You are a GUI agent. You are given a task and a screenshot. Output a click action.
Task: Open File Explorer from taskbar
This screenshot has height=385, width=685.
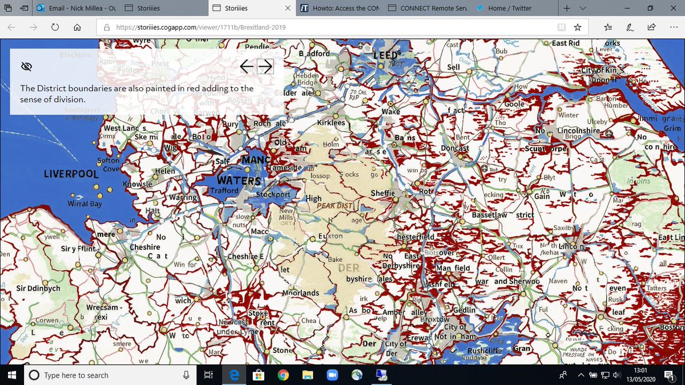pyautogui.click(x=308, y=375)
